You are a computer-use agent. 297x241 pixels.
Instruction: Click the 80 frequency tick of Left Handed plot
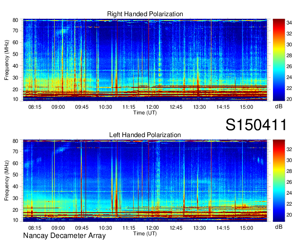coord(15,141)
